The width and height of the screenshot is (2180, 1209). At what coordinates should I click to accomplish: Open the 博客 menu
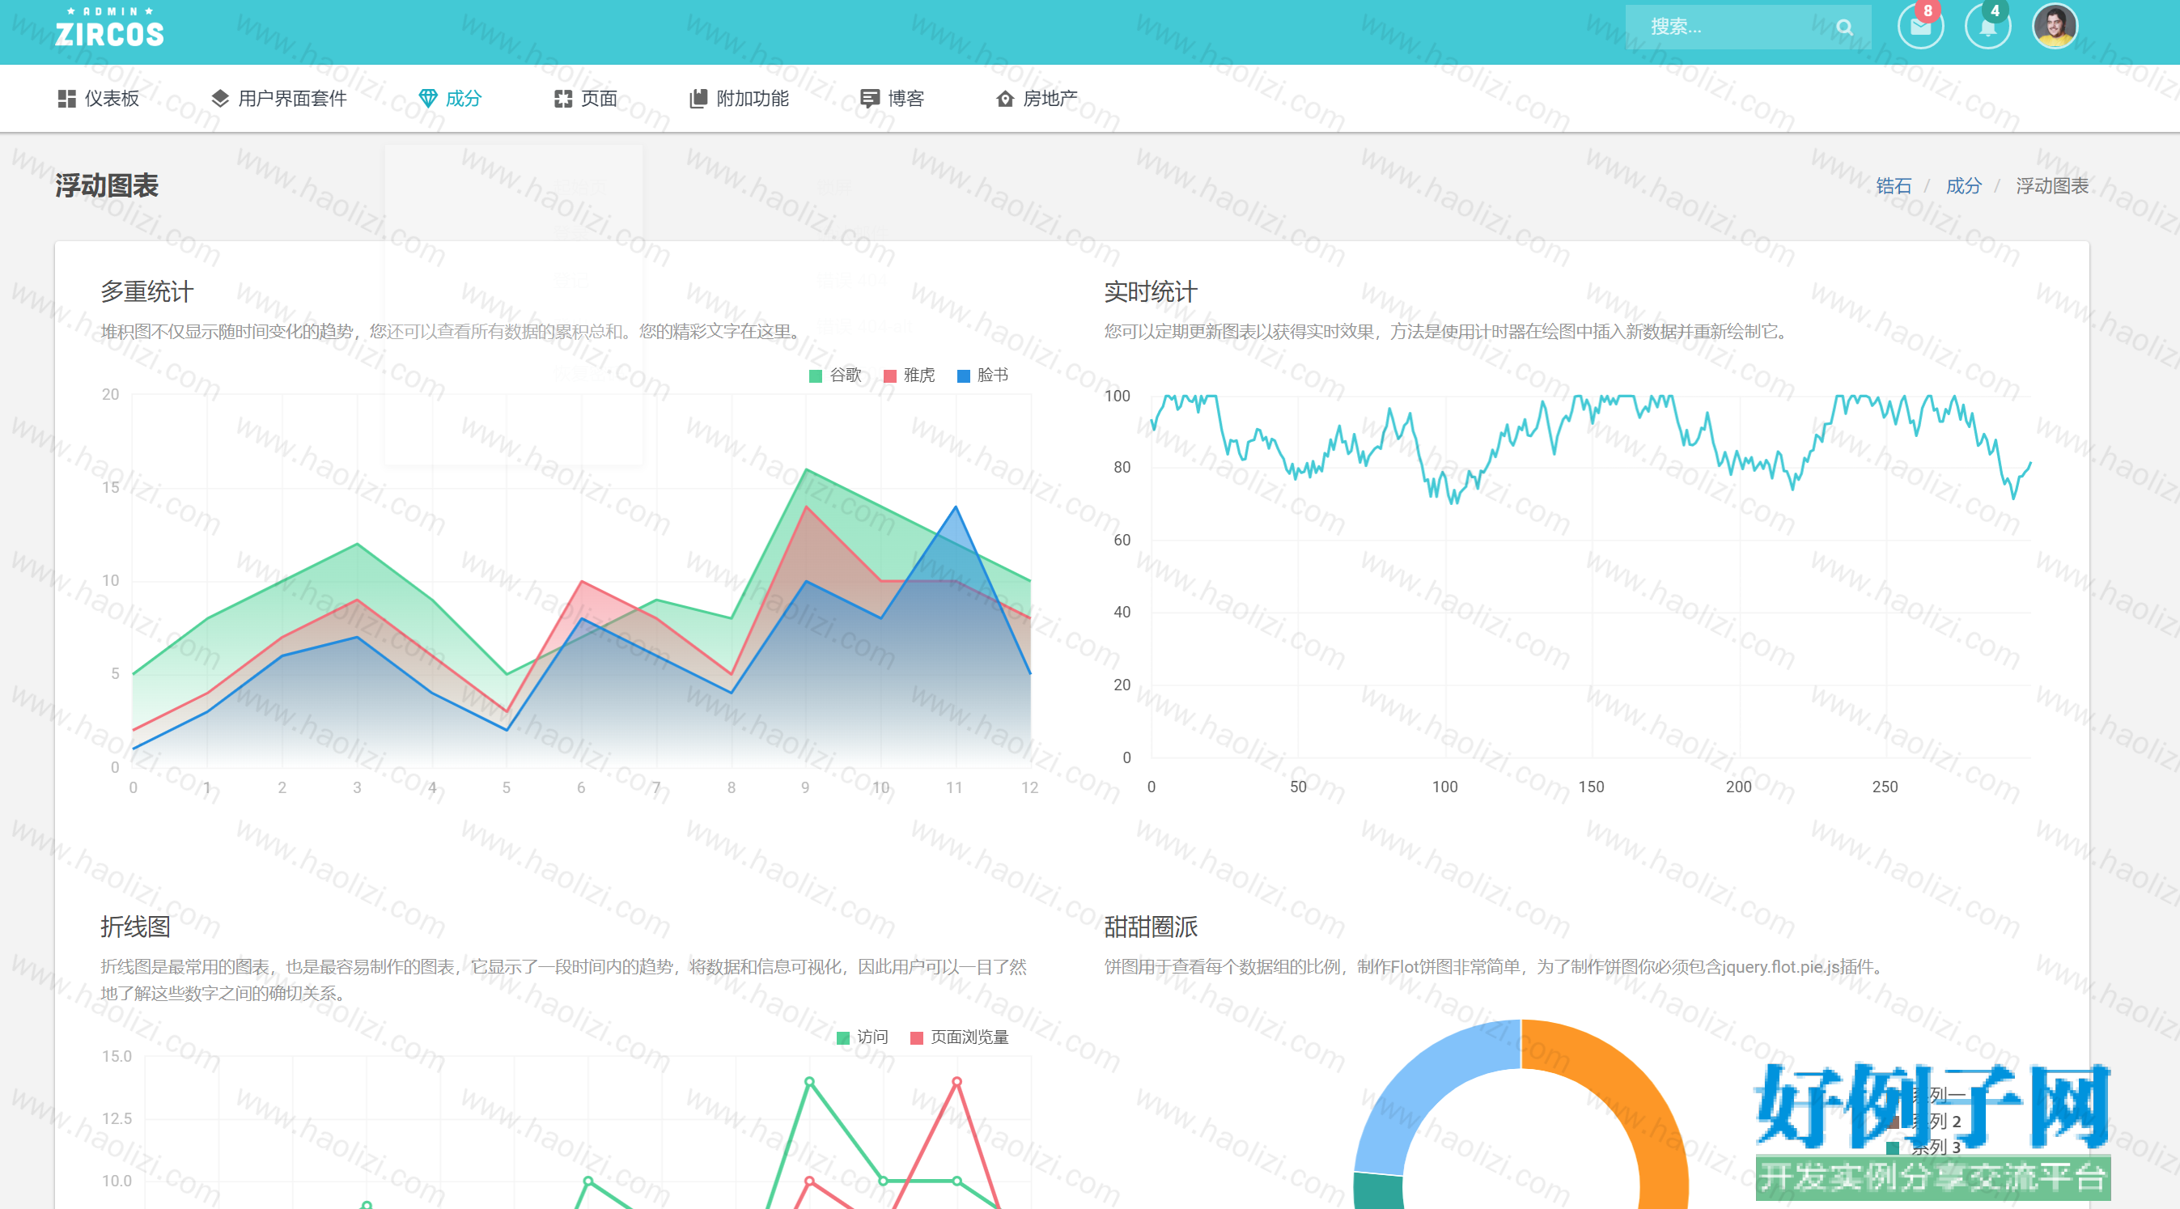point(892,99)
